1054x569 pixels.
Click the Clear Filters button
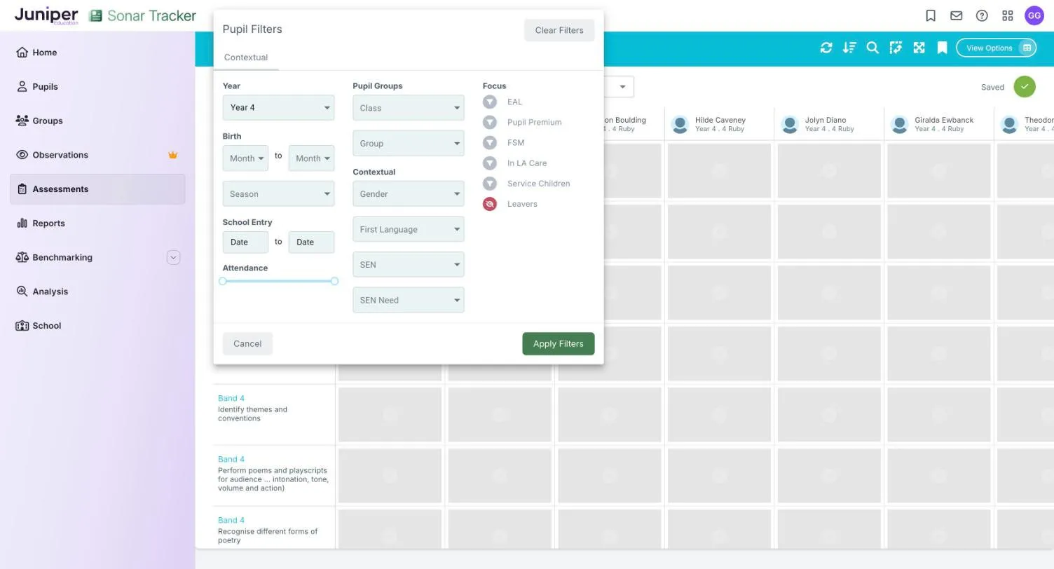559,30
